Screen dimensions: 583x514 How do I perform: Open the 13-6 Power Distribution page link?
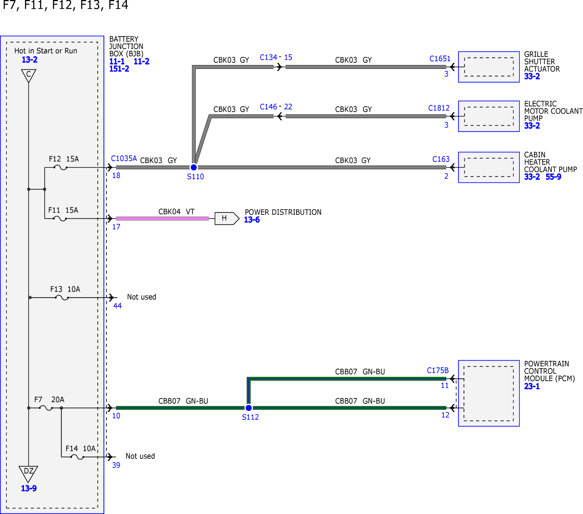pos(252,220)
